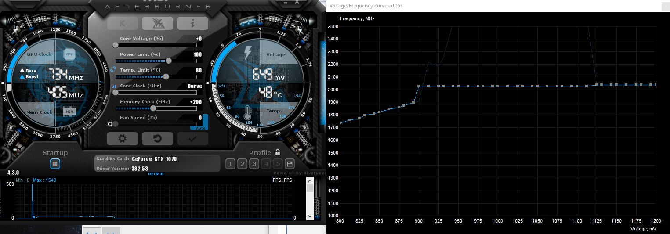Select the rightmost curve point at 1200 mV
The width and height of the screenshot is (670, 234).
pyautogui.click(x=656, y=85)
